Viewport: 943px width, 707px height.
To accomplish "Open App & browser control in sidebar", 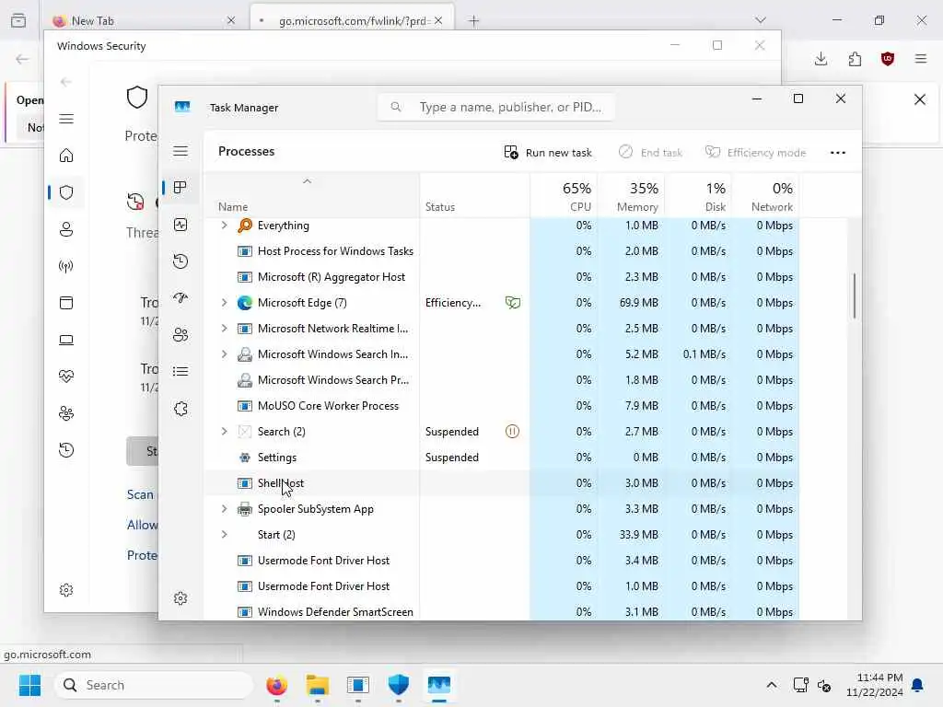I will click(x=66, y=302).
